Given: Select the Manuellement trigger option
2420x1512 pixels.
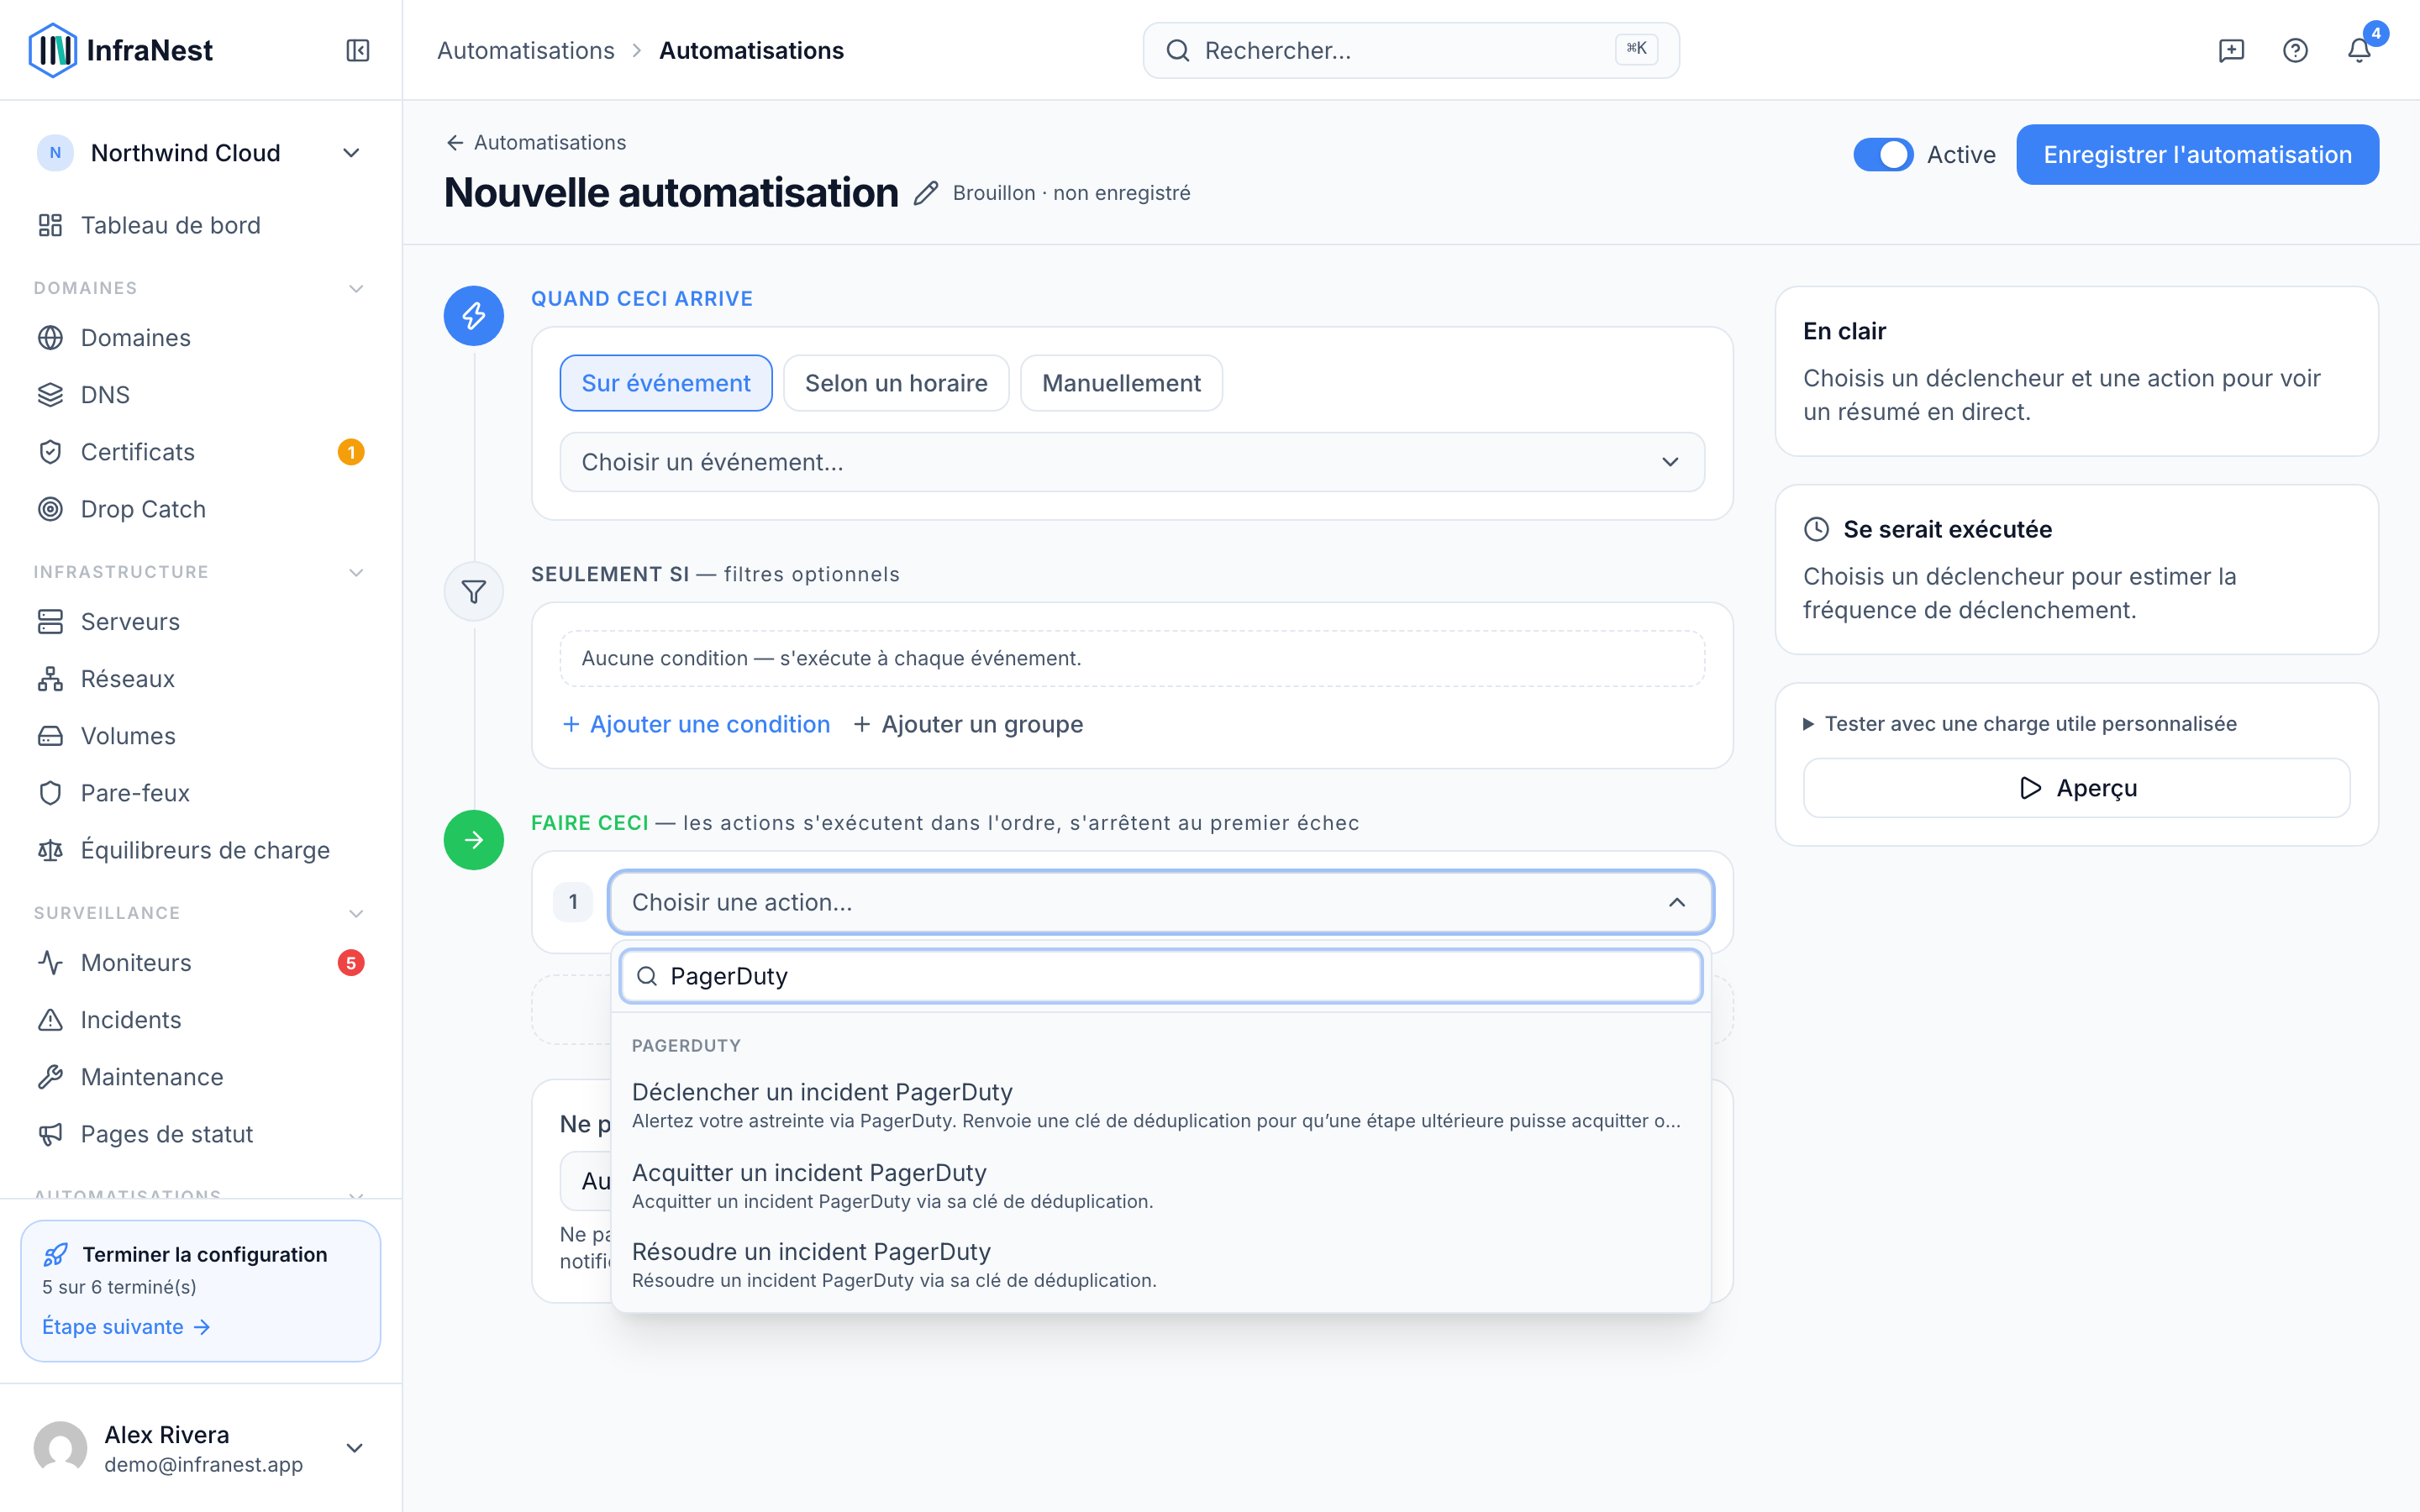Looking at the screenshot, I should pos(1121,383).
